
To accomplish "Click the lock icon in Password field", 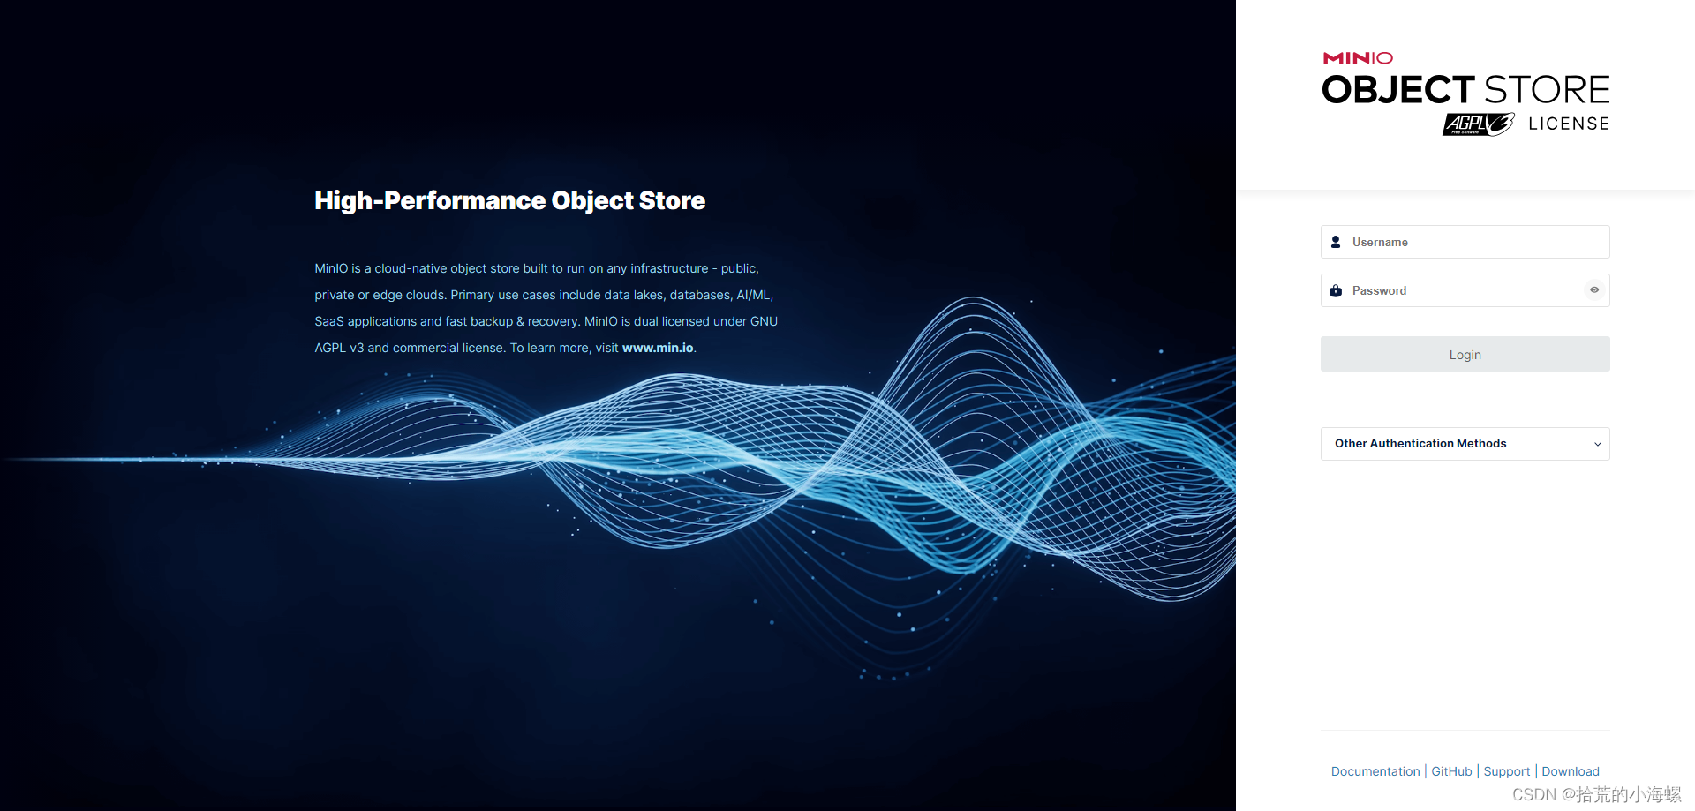I will tap(1336, 290).
